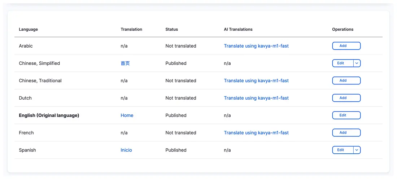
Task: Click the Published status for Chinese, Simplified
Action: click(176, 63)
